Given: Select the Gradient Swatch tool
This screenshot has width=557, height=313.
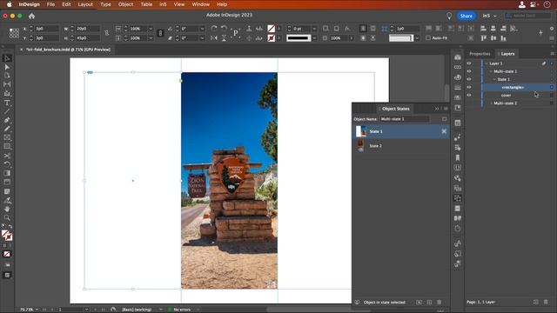Looking at the screenshot, I should [7, 173].
